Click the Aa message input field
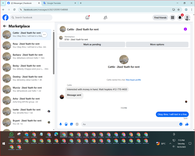This screenshot has height=156, width=195. tap(130, 124)
